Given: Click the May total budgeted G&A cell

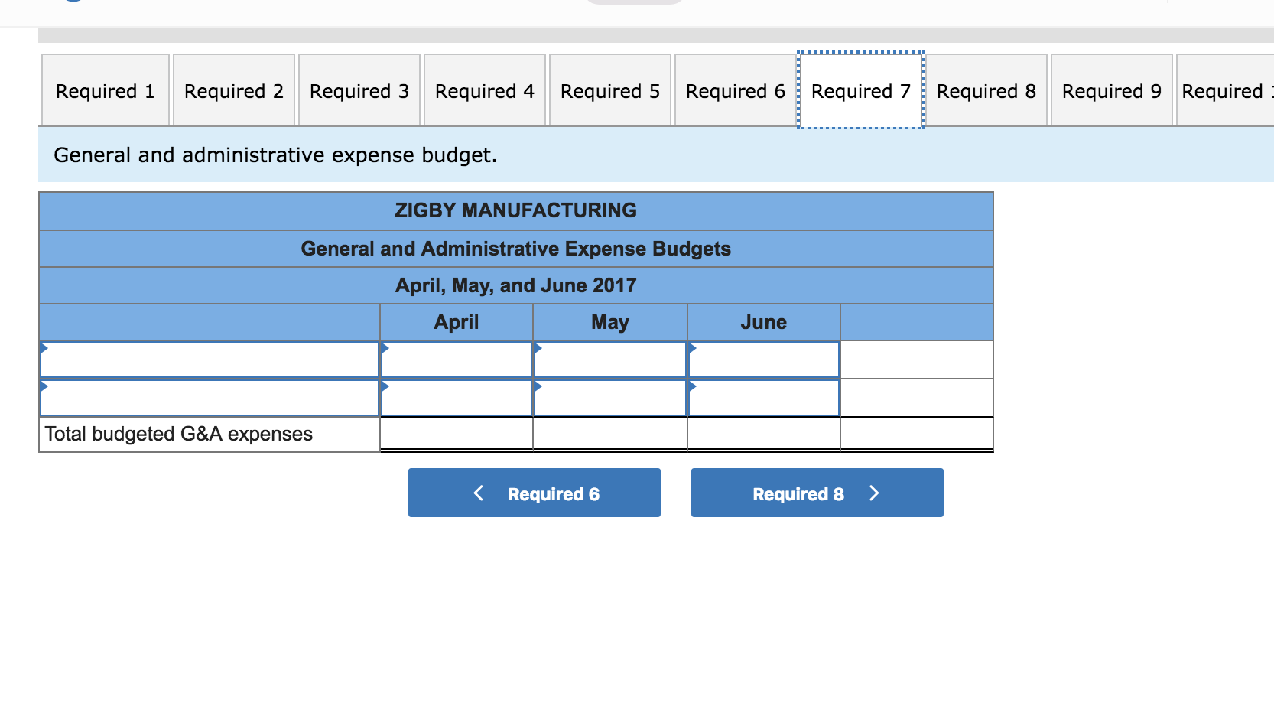Looking at the screenshot, I should 609,434.
